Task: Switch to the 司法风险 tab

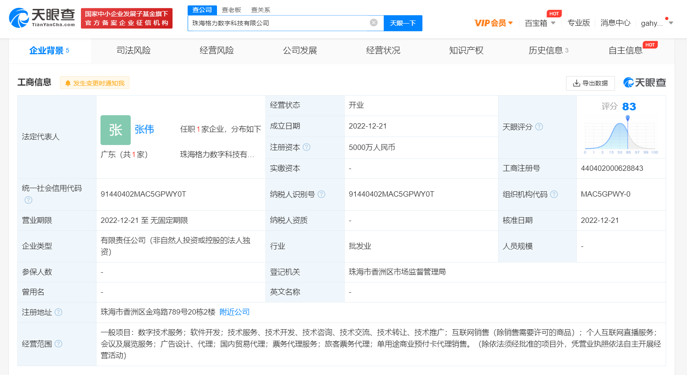Action: coord(133,51)
